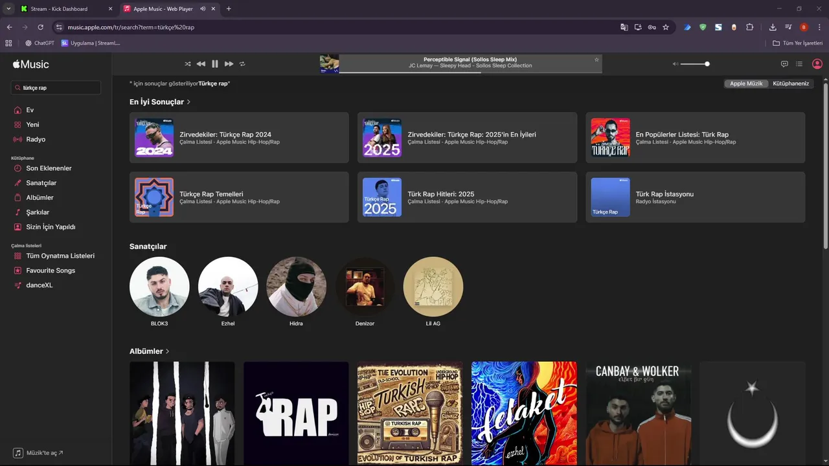The width and height of the screenshot is (829, 466).
Task: Open Türk Rap İstasyonu radio station
Action: point(696,197)
